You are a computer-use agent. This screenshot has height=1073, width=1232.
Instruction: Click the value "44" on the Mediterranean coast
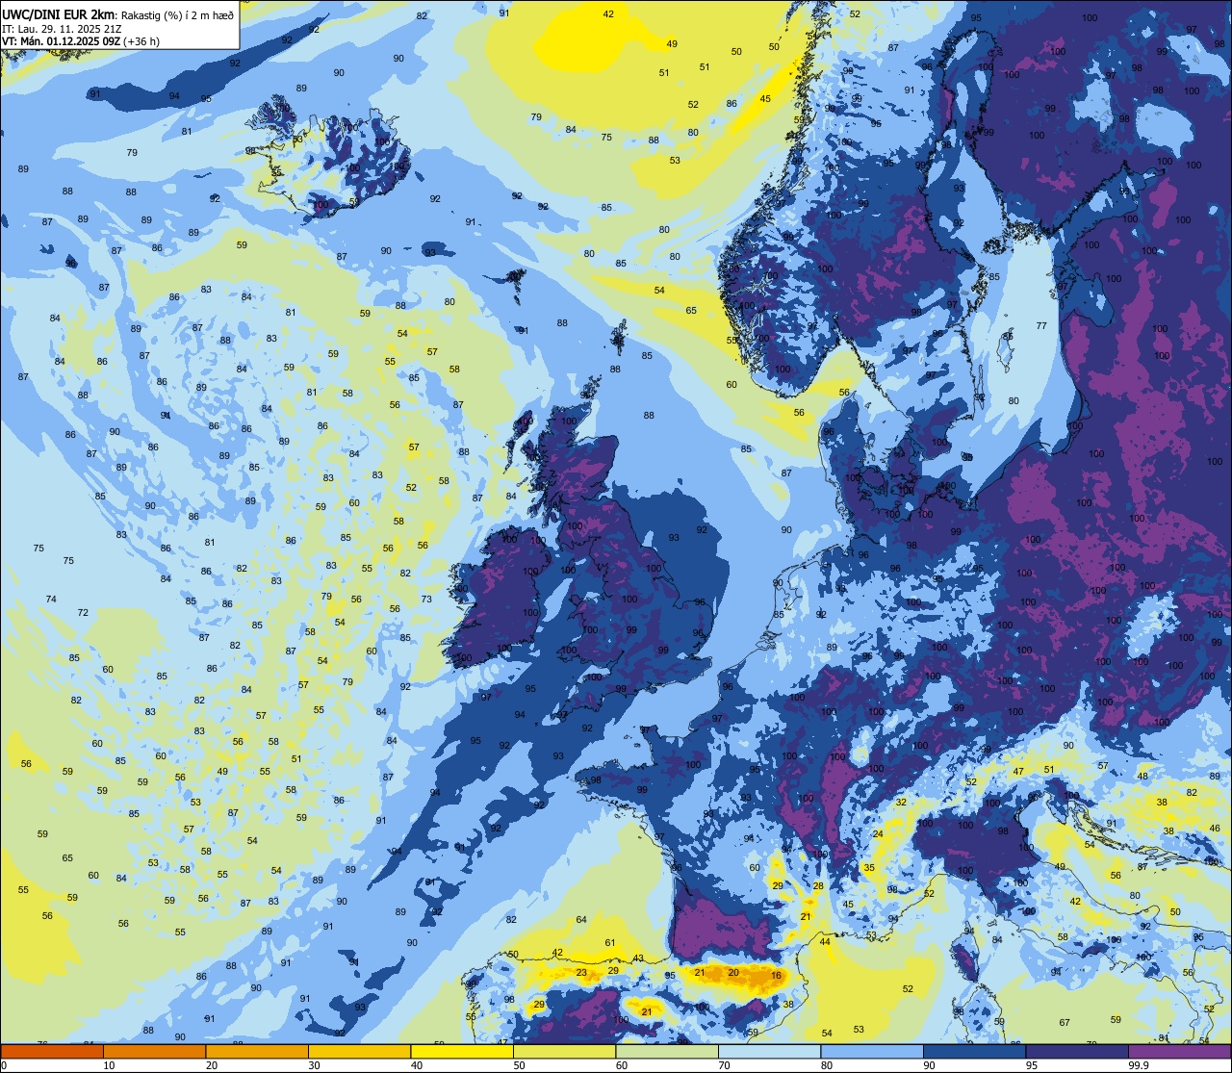coord(825,941)
